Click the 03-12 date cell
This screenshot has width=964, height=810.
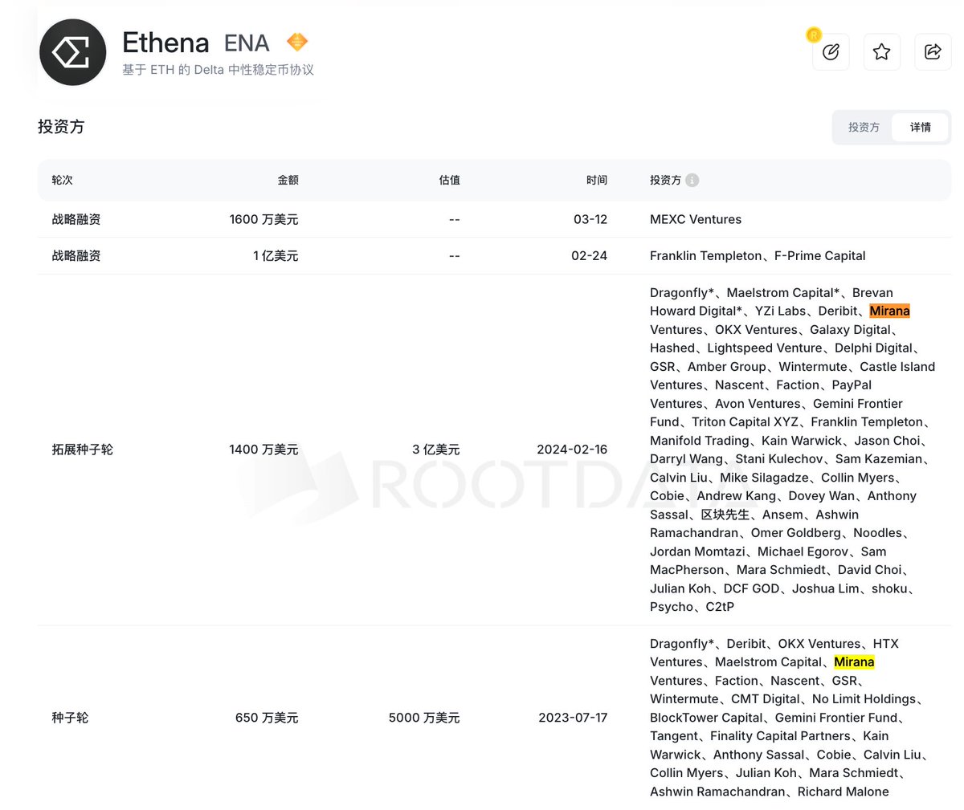tap(590, 219)
